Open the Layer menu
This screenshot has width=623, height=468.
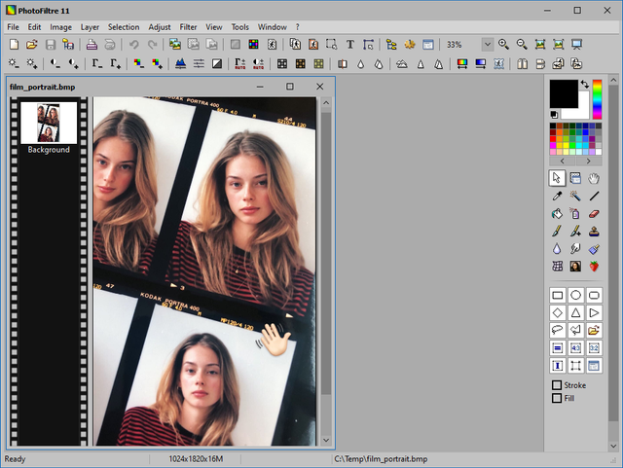[x=90, y=27]
